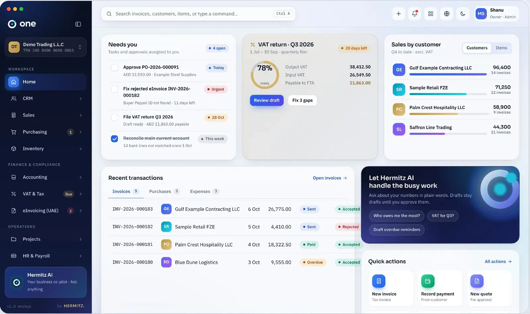Screen dimensions: 530x314
Task: Click the 4 open badge
Action: tap(217, 48)
